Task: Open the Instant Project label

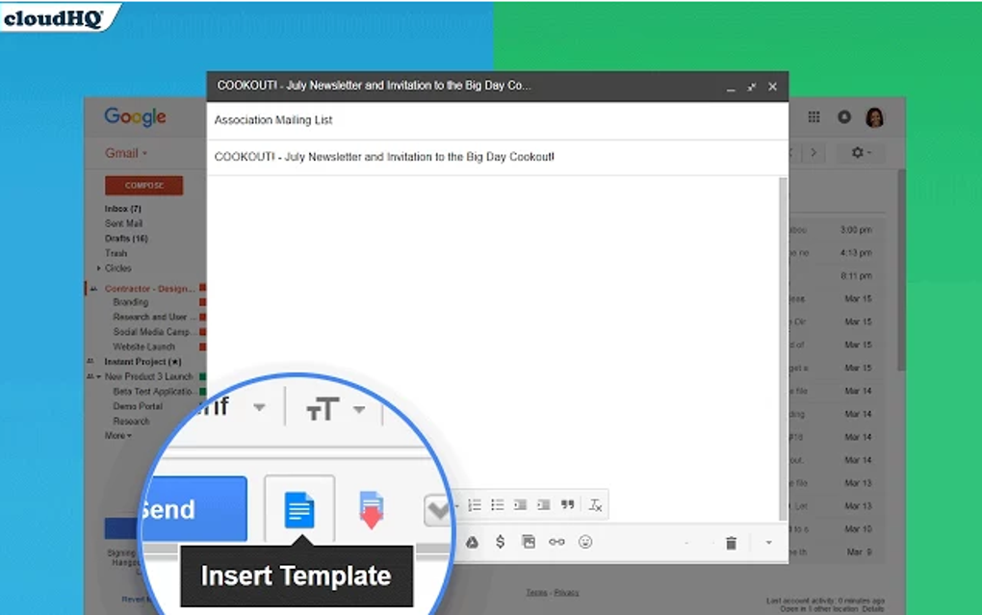Action: click(142, 362)
